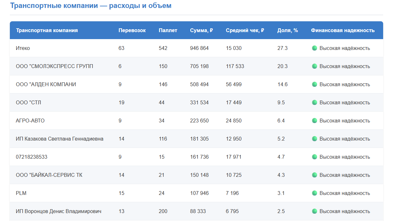
Task: Click the sum value 705 198
Action: click(x=200, y=66)
